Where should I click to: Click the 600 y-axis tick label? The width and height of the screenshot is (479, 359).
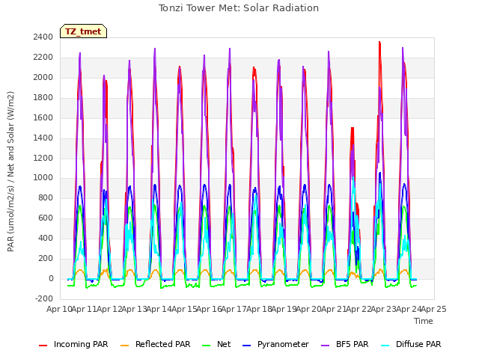pyautogui.click(x=46, y=218)
